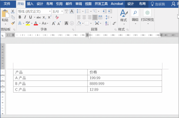The height and width of the screenshot is (118, 179).
Task: Click the enclosed character icon
Action: tap(72, 23)
